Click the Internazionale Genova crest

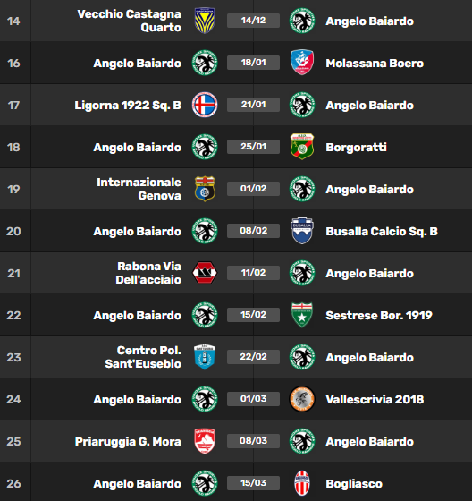tap(205, 189)
